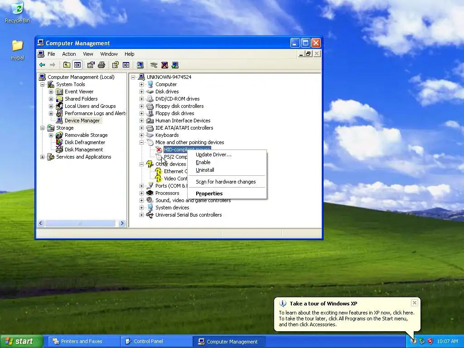Open the Help menu
This screenshot has width=464, height=348.
pos(129,54)
